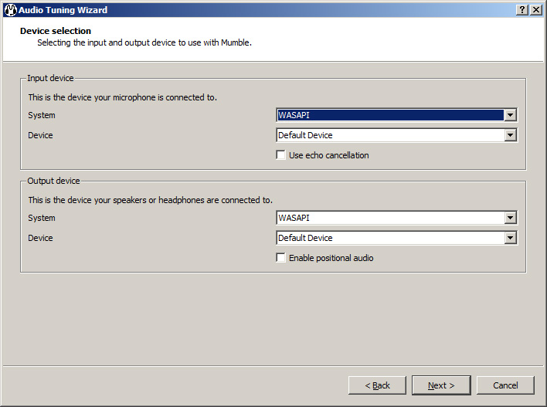Image resolution: width=547 pixels, height=407 pixels.
Task: Click the question mark help button
Action: (x=523, y=10)
